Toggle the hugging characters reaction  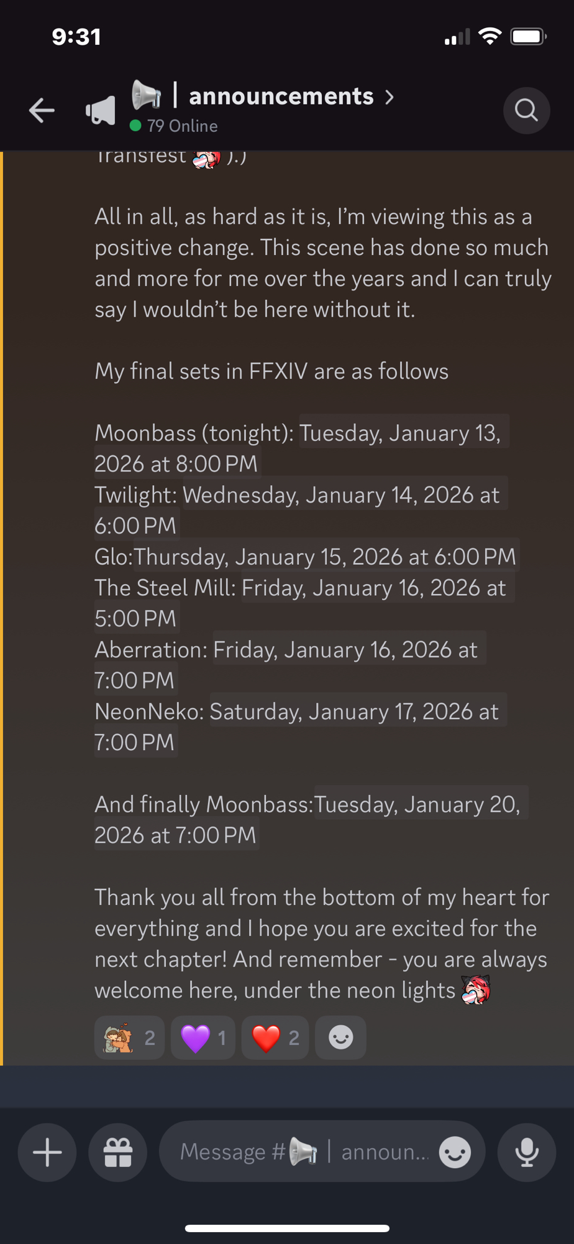coord(129,1037)
